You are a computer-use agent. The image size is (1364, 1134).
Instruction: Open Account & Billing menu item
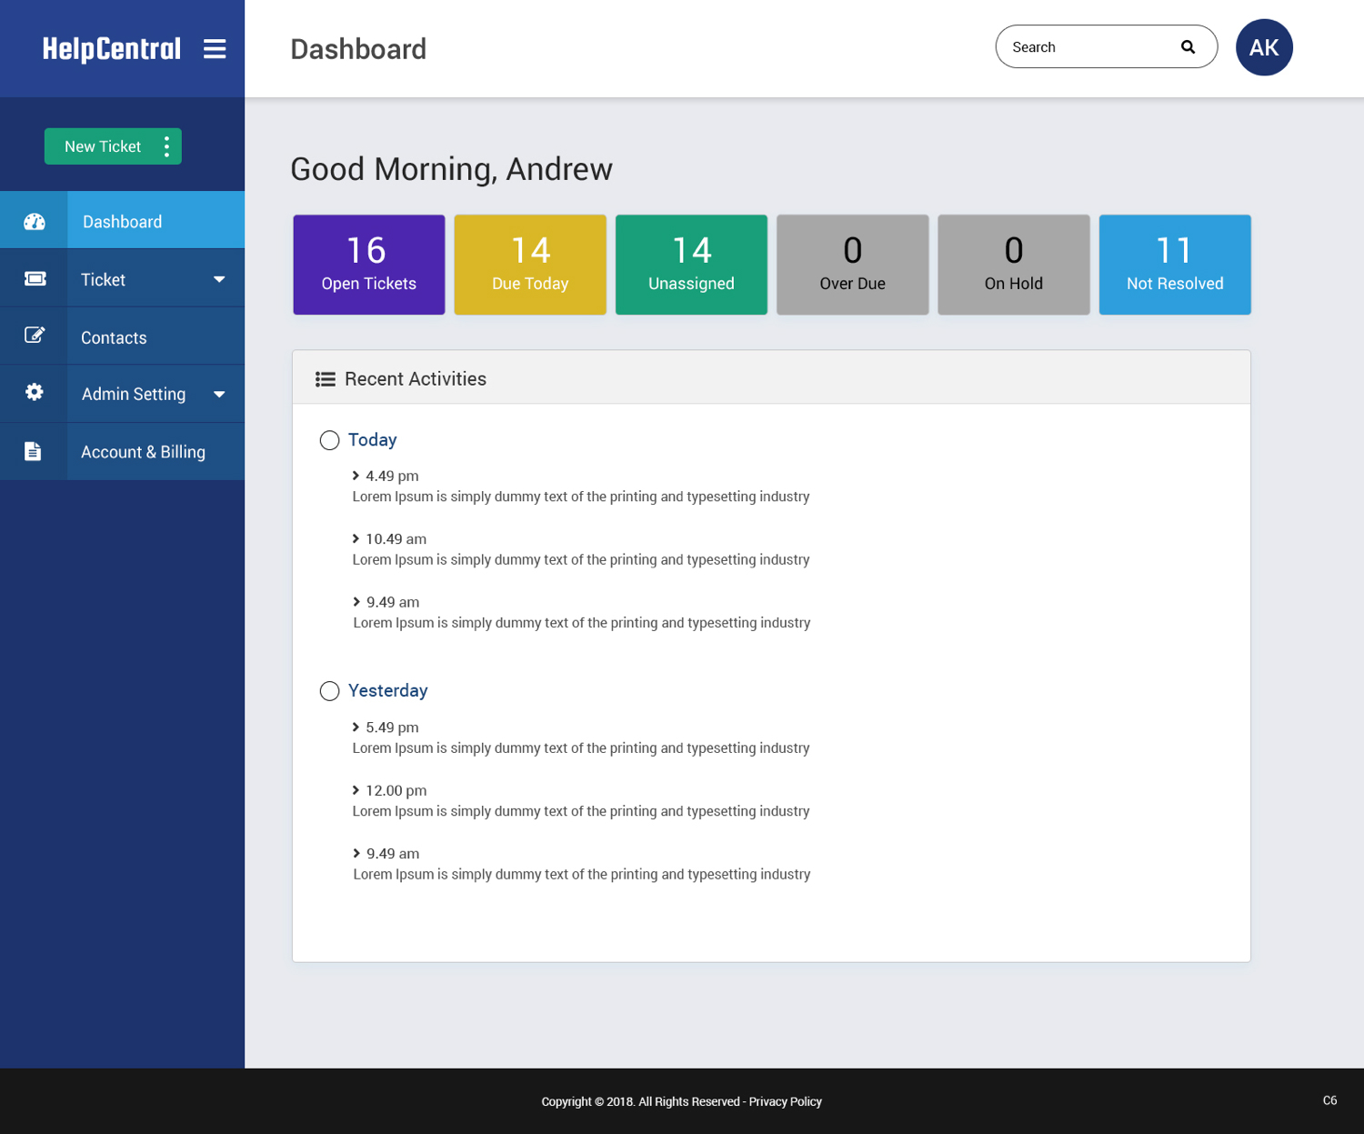click(143, 452)
